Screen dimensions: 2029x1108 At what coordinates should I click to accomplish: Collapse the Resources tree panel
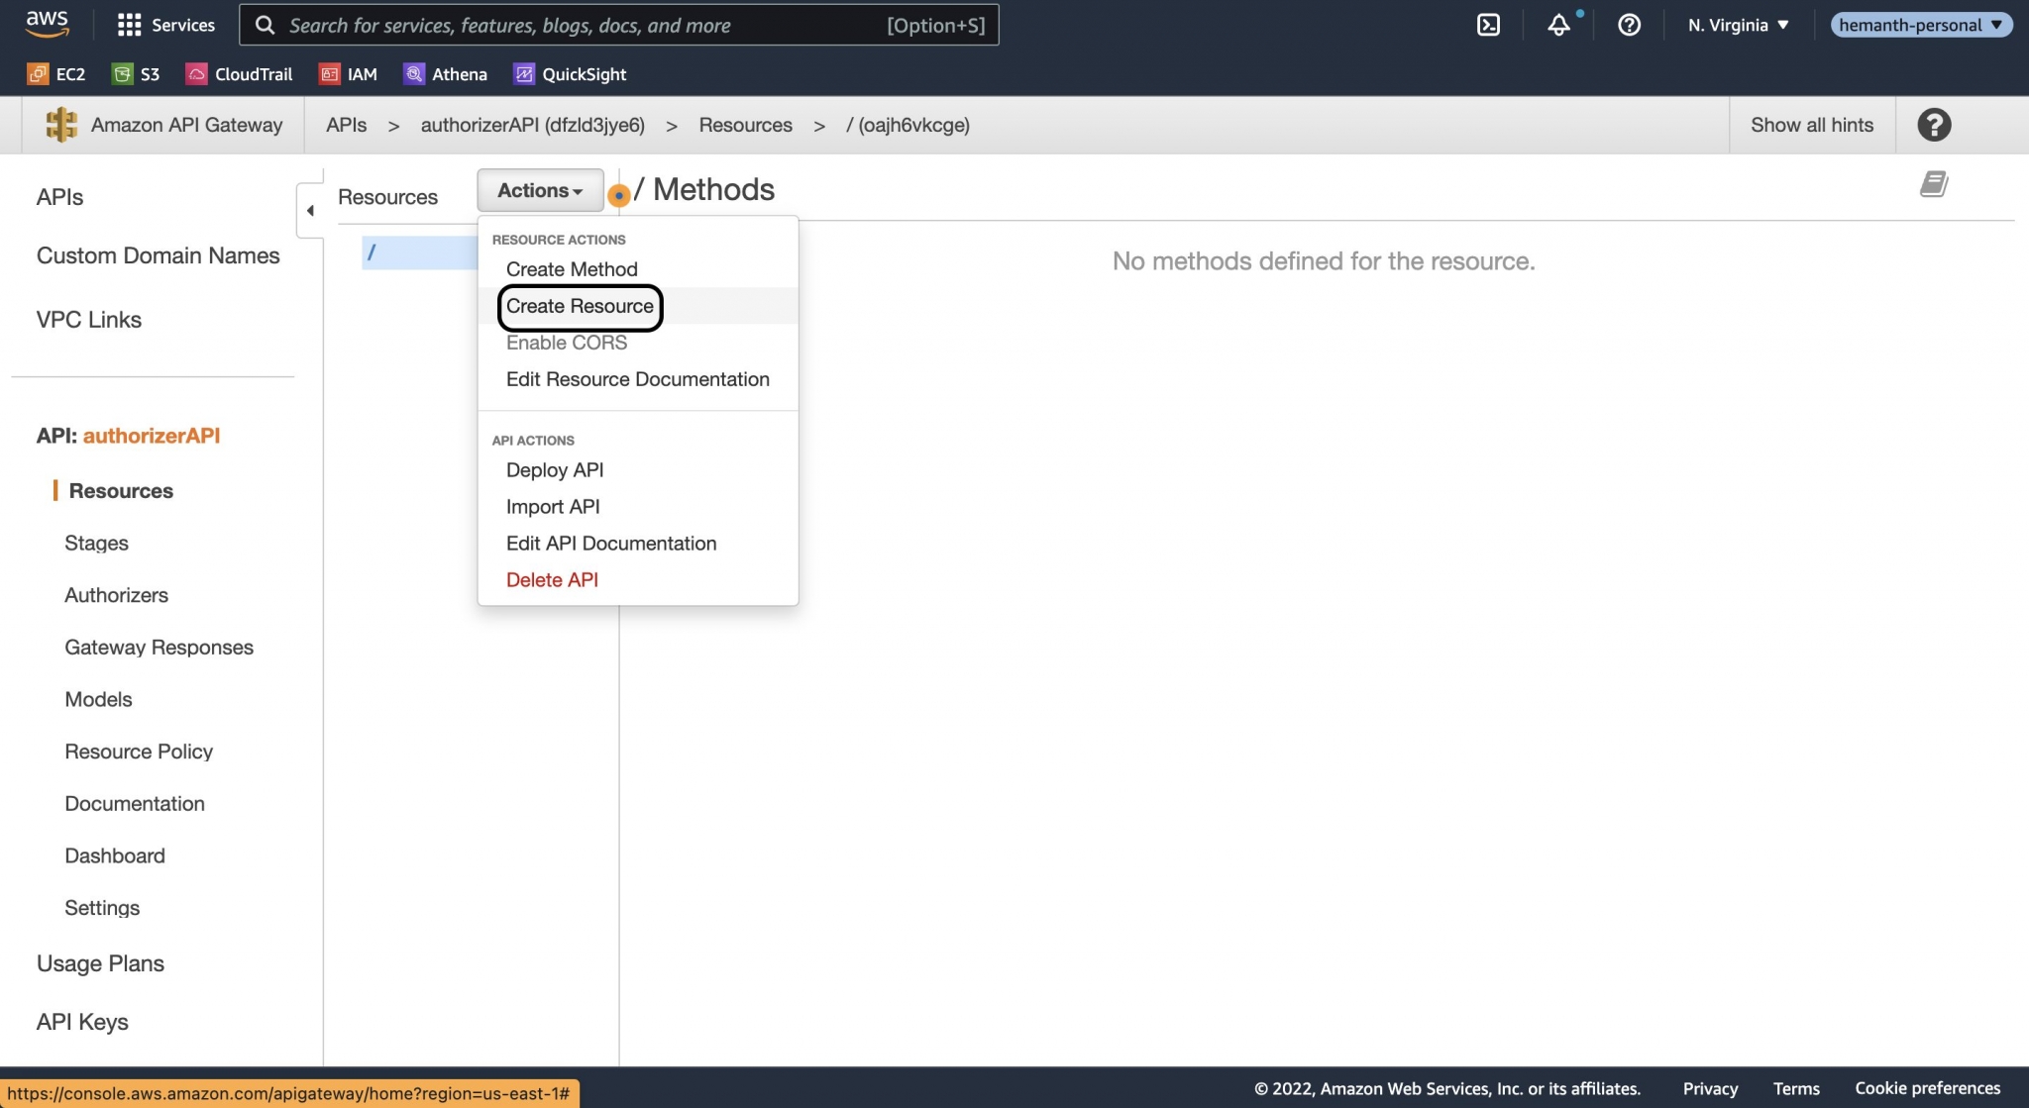click(310, 210)
